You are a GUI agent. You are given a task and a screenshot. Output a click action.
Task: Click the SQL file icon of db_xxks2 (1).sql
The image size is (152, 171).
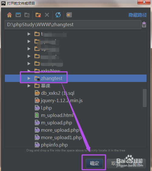coord(37,93)
